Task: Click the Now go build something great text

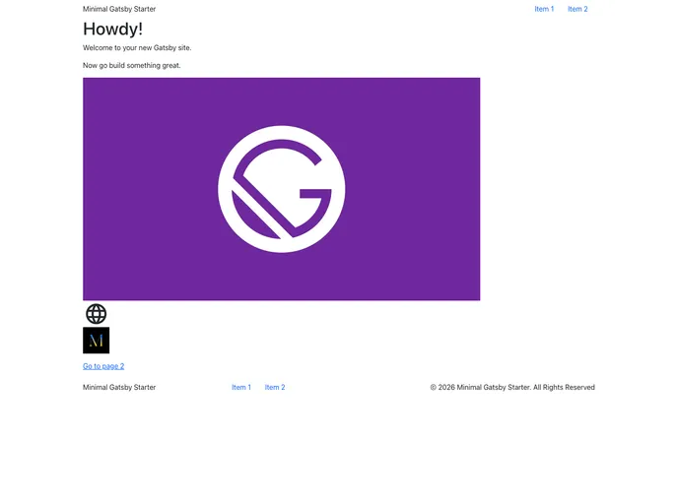Action: (x=132, y=66)
